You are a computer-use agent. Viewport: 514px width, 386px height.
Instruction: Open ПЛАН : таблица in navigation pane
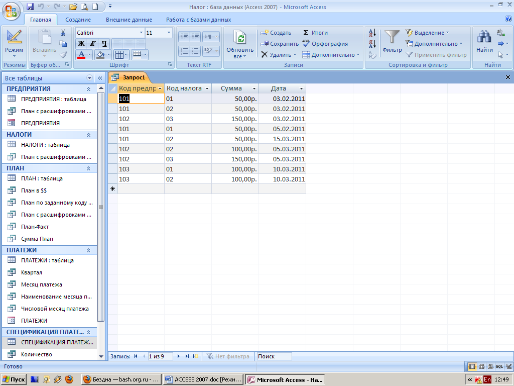click(x=42, y=178)
